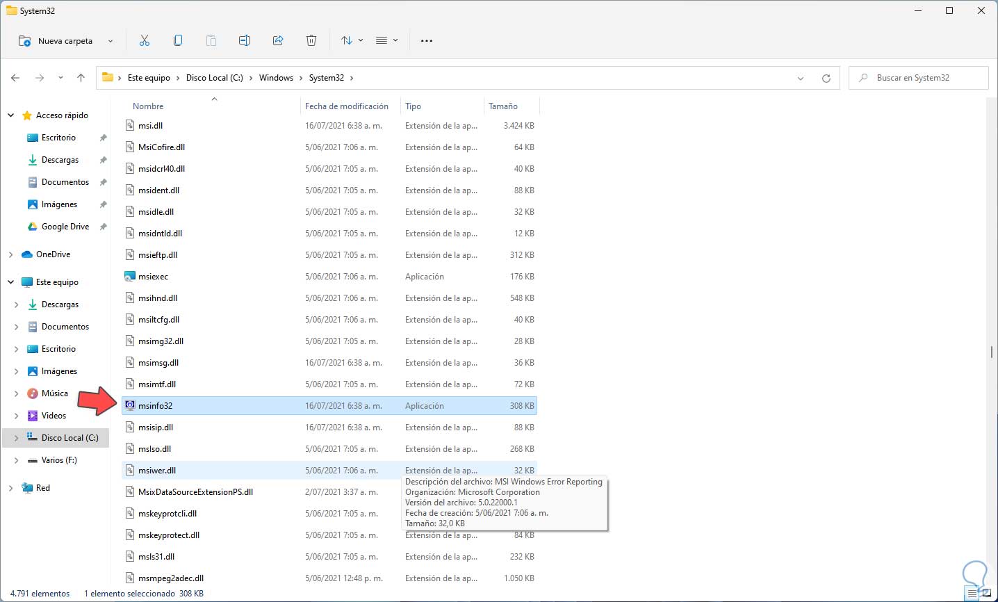The width and height of the screenshot is (998, 602).
Task: Sort by Fecha de modificación column header
Action: point(346,106)
